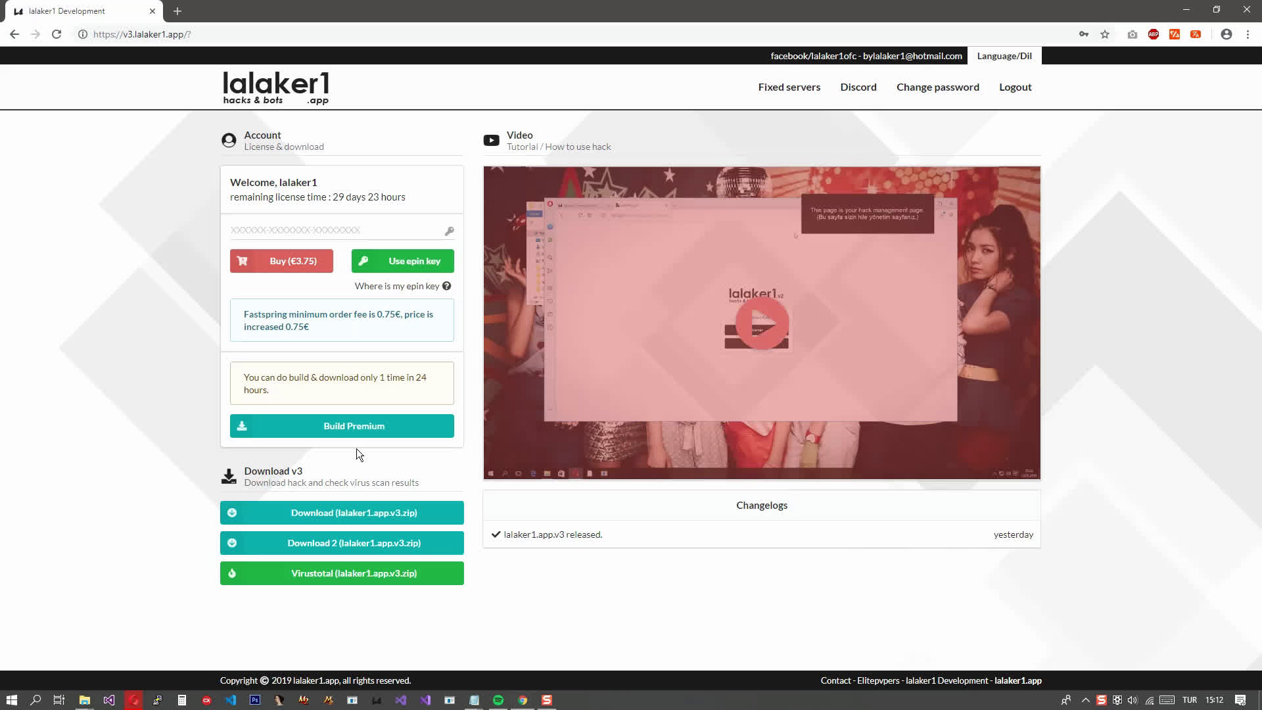Click the browser back arrow
1262x710 pixels.
coord(14,34)
